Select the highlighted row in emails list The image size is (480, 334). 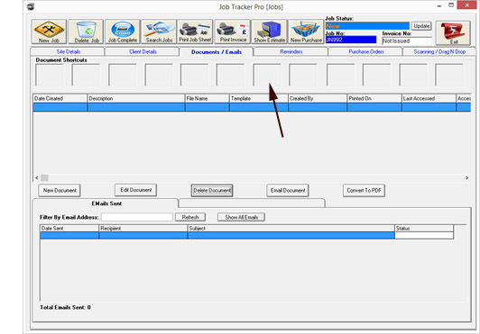point(246,235)
